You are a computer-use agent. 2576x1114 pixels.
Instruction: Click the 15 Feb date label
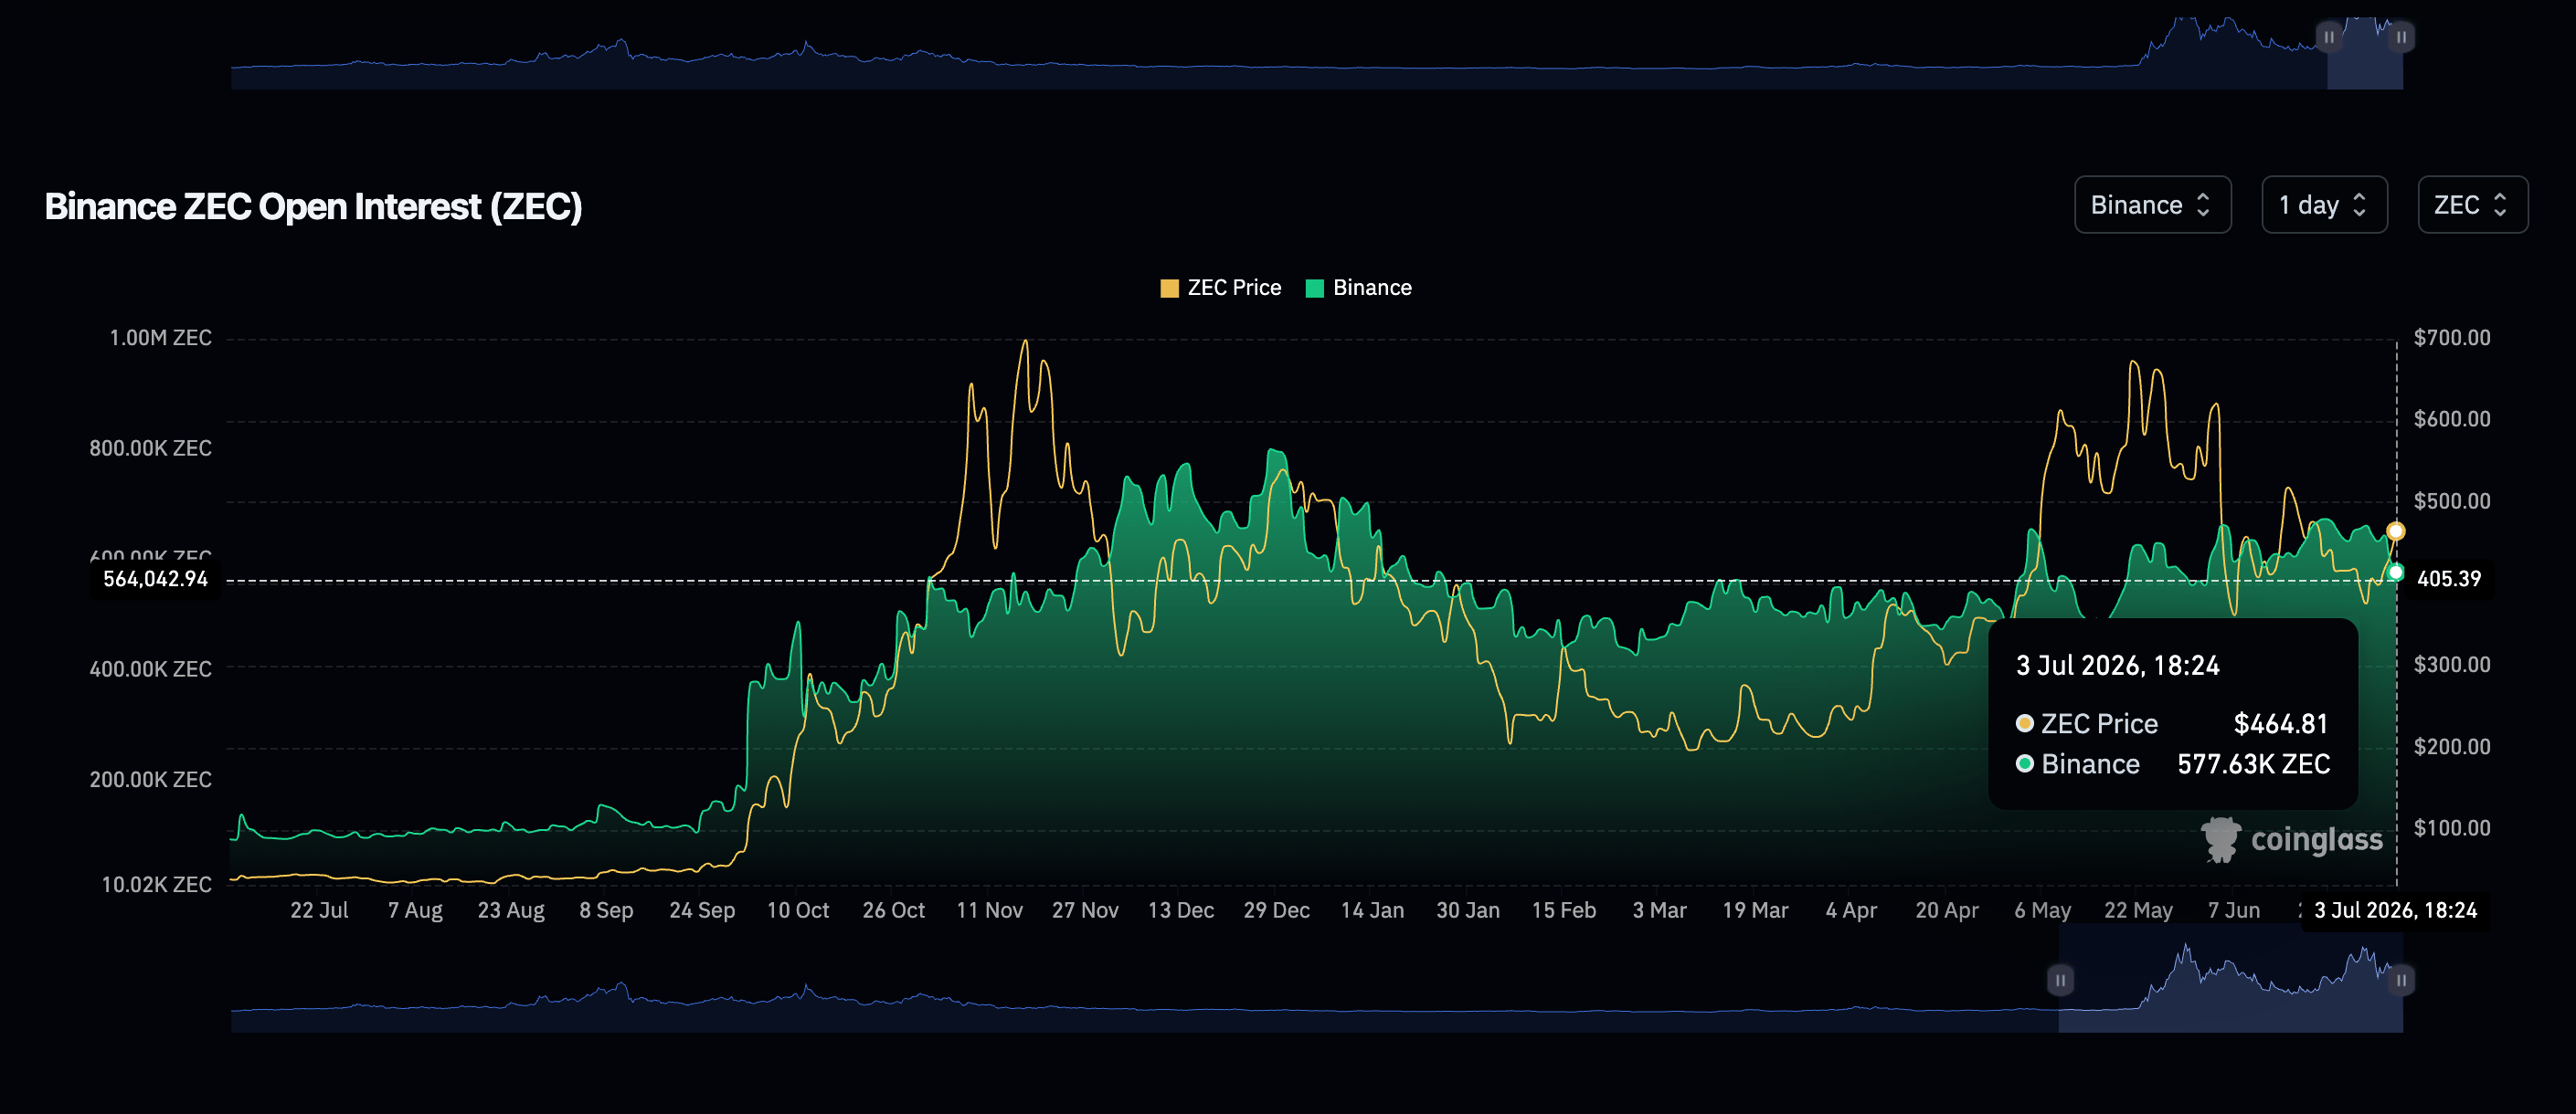coord(1564,910)
